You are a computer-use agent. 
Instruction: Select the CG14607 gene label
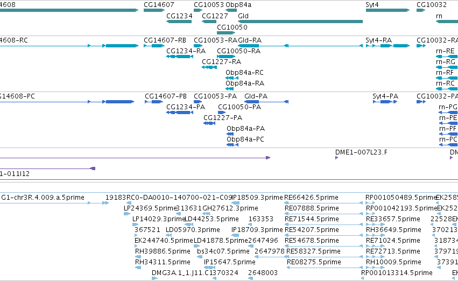159,5
